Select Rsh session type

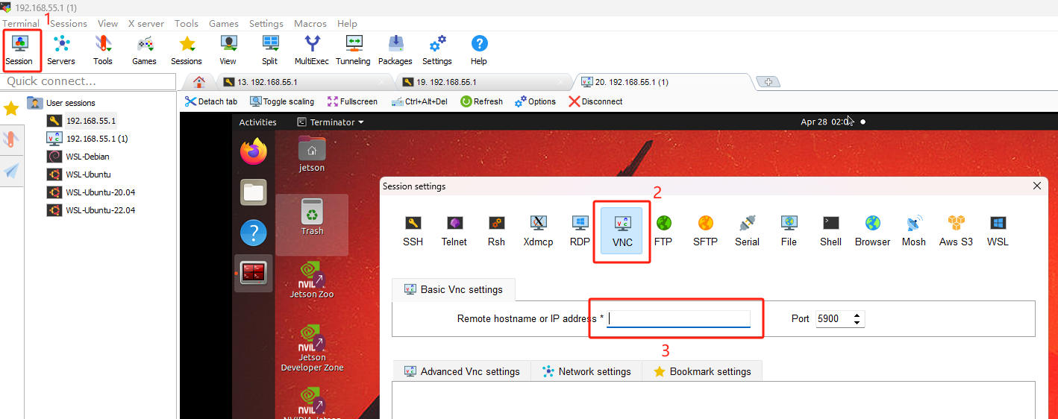496,231
